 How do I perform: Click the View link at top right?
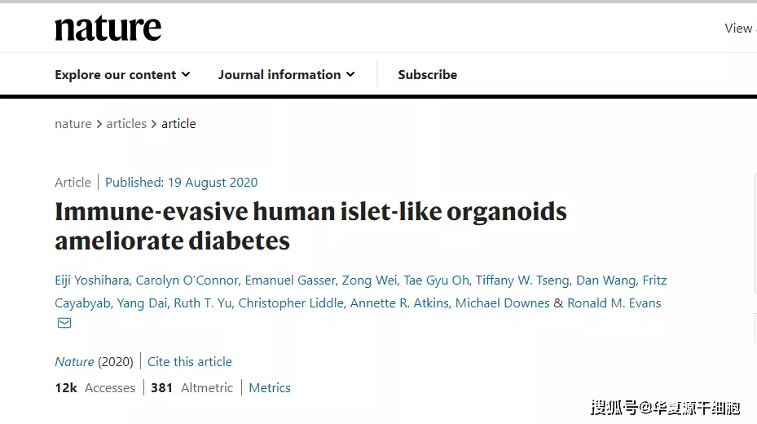pyautogui.click(x=739, y=29)
